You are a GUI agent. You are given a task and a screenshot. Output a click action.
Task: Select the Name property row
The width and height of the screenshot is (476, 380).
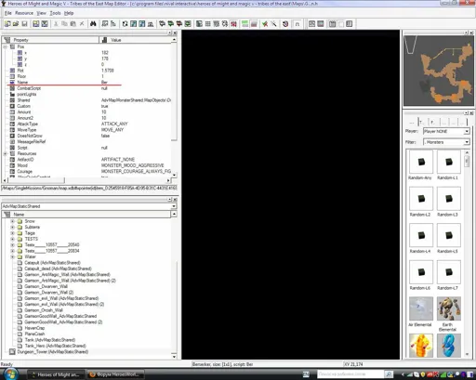point(86,83)
